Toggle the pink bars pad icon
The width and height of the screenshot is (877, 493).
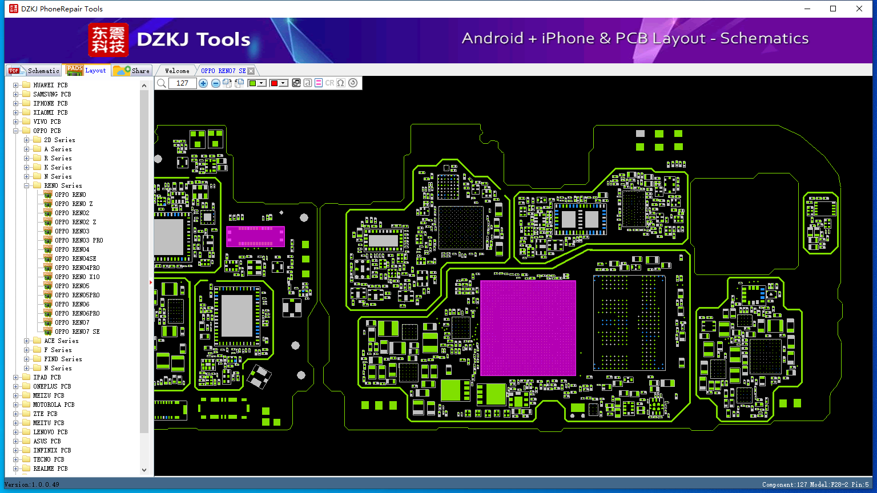point(319,83)
